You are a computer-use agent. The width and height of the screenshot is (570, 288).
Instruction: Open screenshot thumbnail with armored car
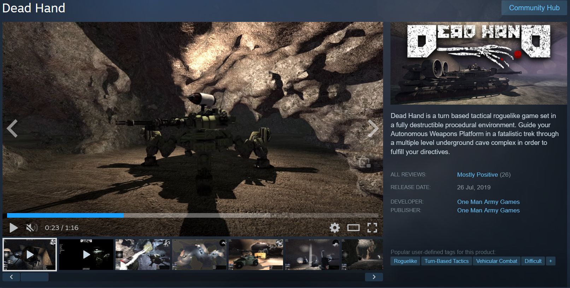click(x=256, y=254)
